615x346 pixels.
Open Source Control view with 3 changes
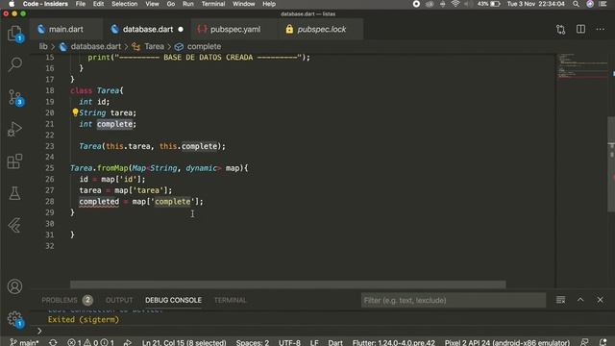pyautogui.click(x=15, y=97)
